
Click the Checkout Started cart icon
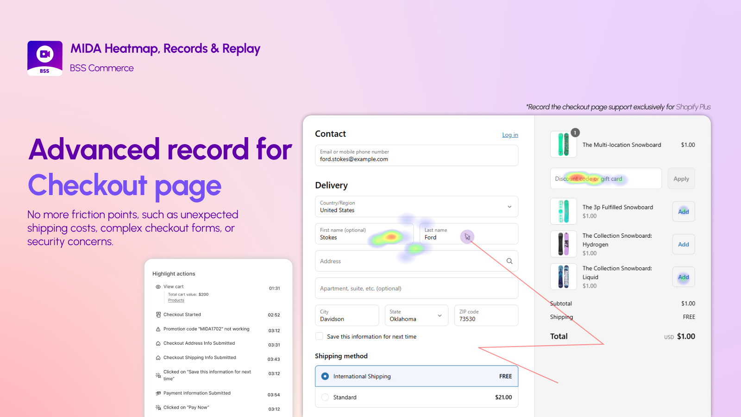[x=158, y=315]
